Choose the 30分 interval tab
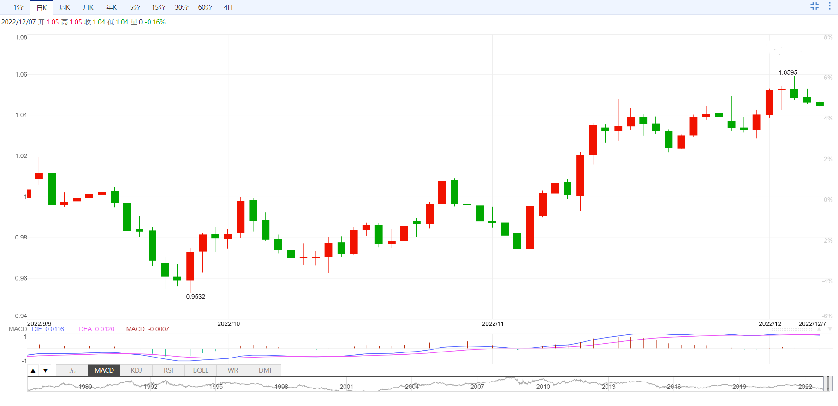 pos(181,7)
